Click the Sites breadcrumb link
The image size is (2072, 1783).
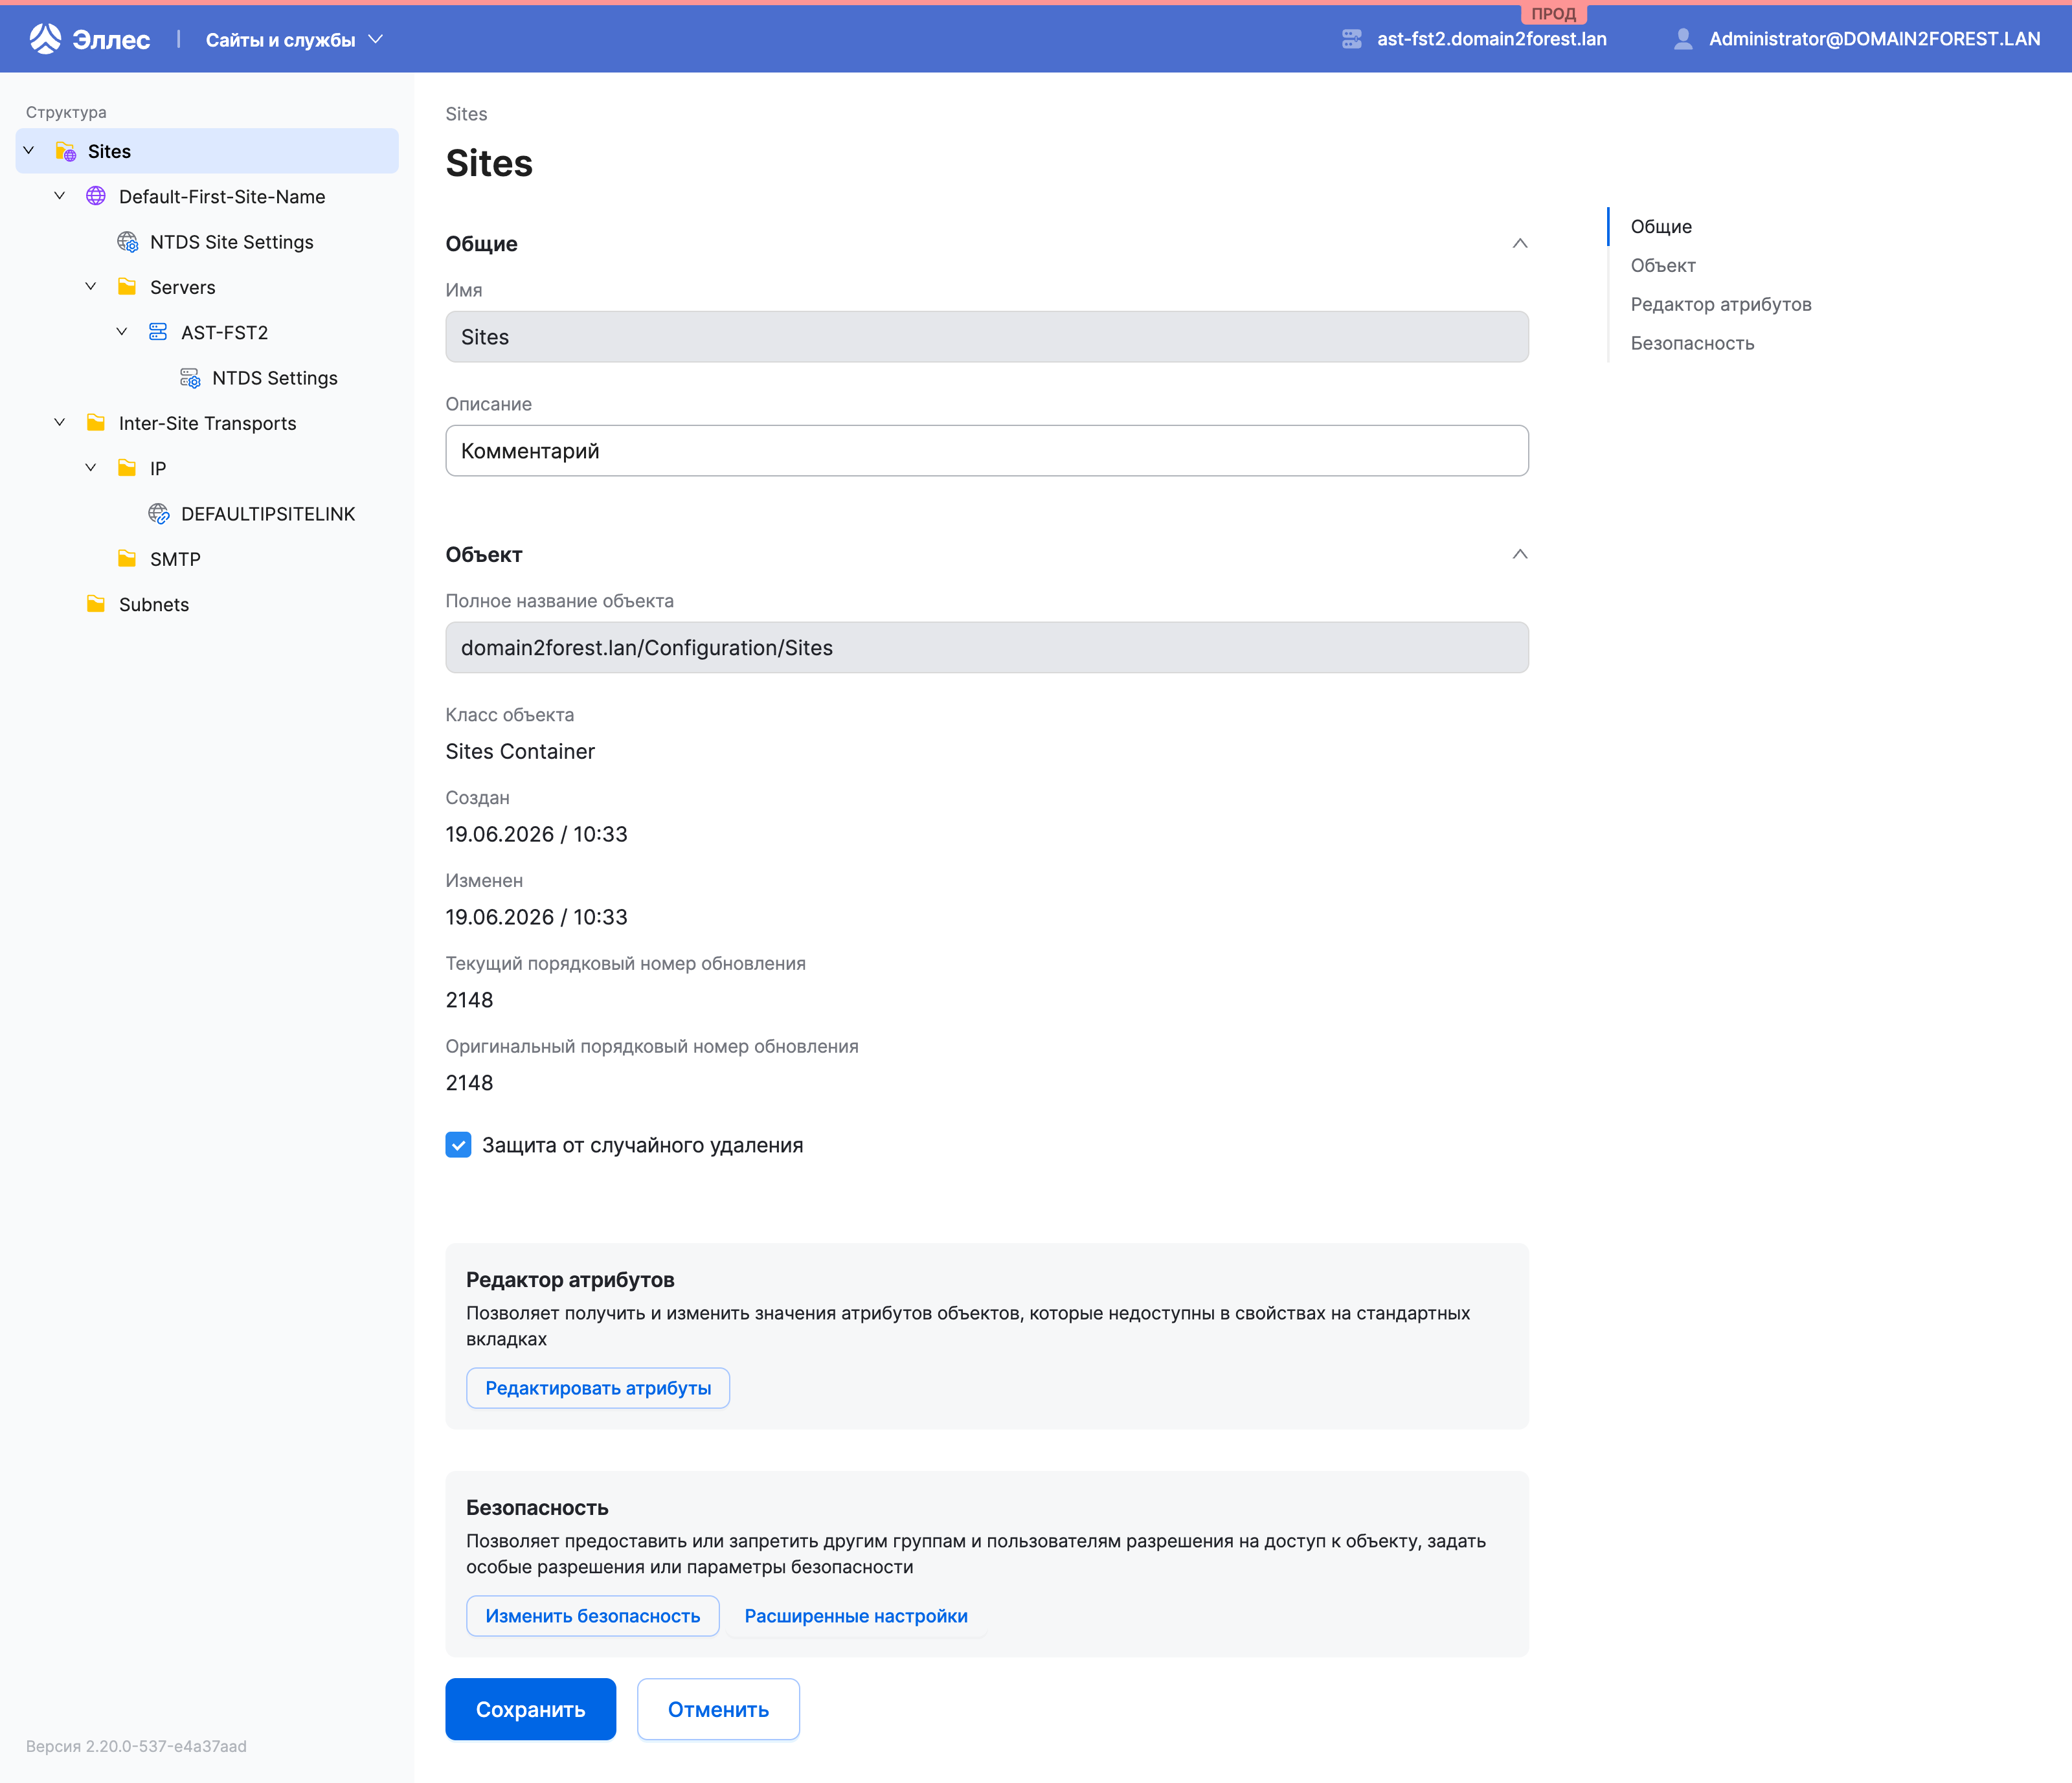click(466, 114)
